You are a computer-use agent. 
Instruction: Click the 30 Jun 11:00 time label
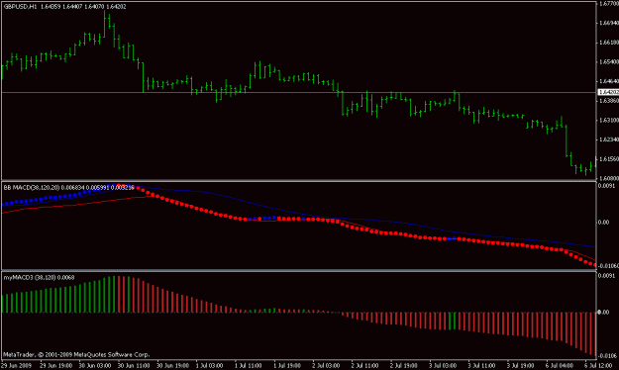click(134, 366)
